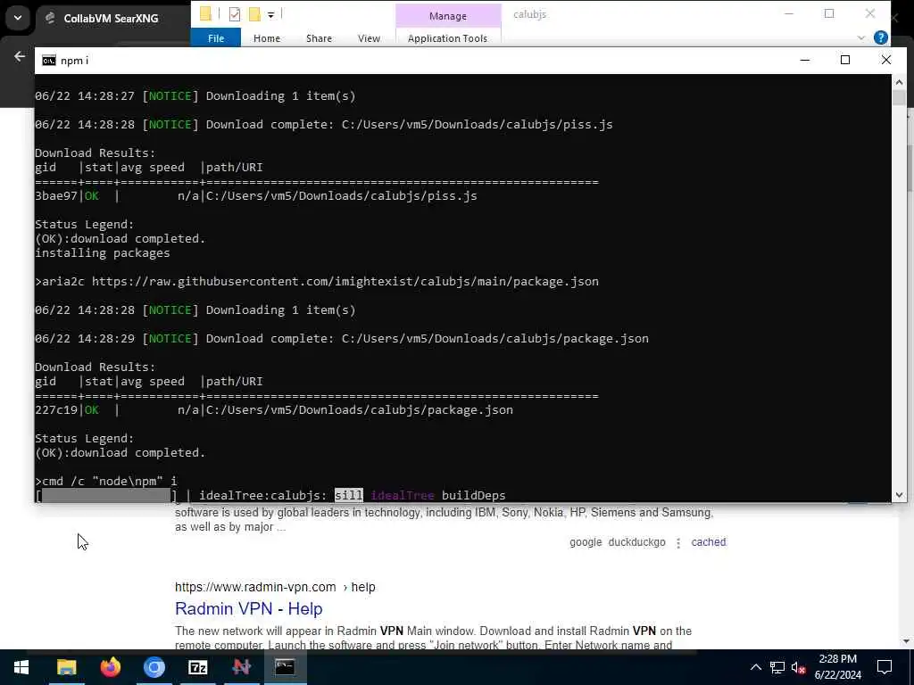Open the Application Tools tab

(x=447, y=37)
